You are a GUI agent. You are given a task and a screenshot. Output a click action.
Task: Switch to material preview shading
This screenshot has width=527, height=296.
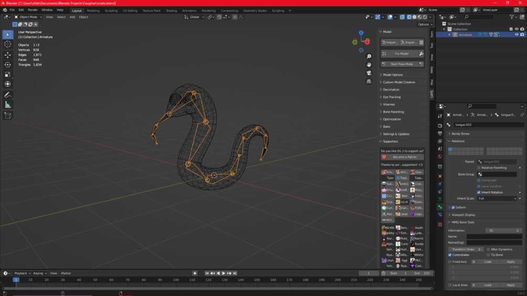[x=420, y=17]
